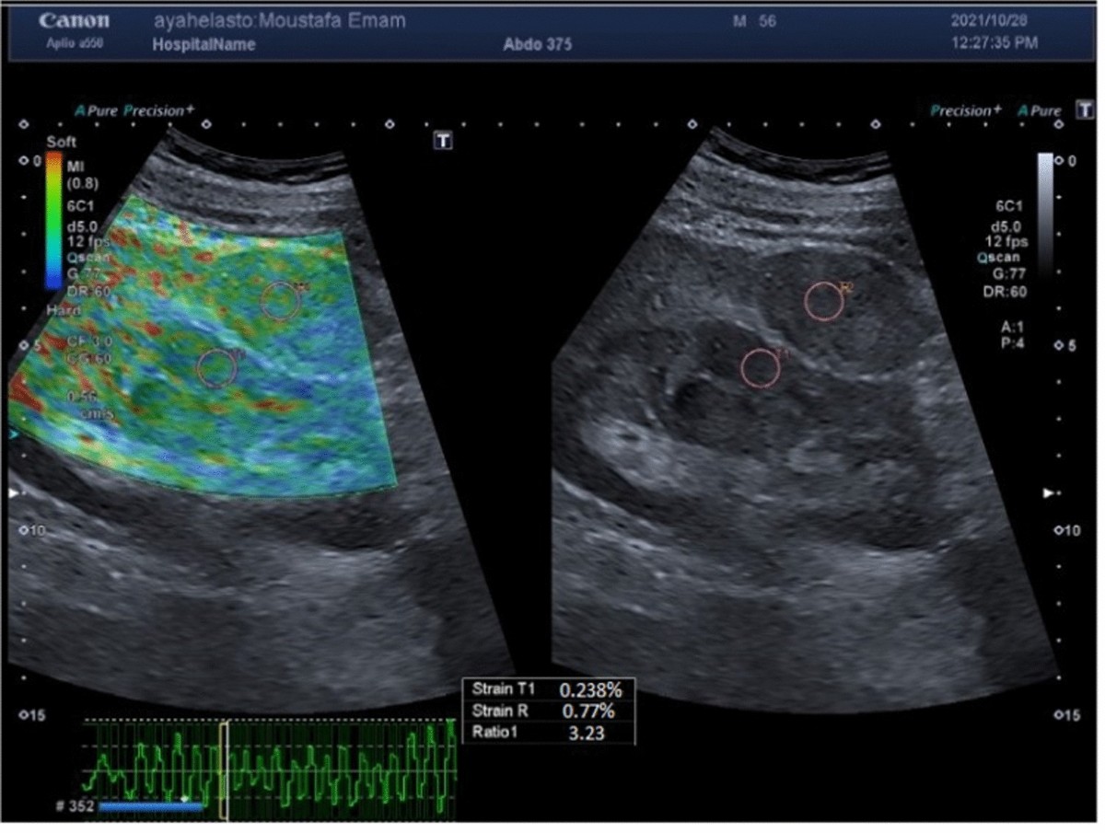The image size is (1105, 833).
Task: Select the T1 ROI circle on grayscale image
Action: [761, 367]
